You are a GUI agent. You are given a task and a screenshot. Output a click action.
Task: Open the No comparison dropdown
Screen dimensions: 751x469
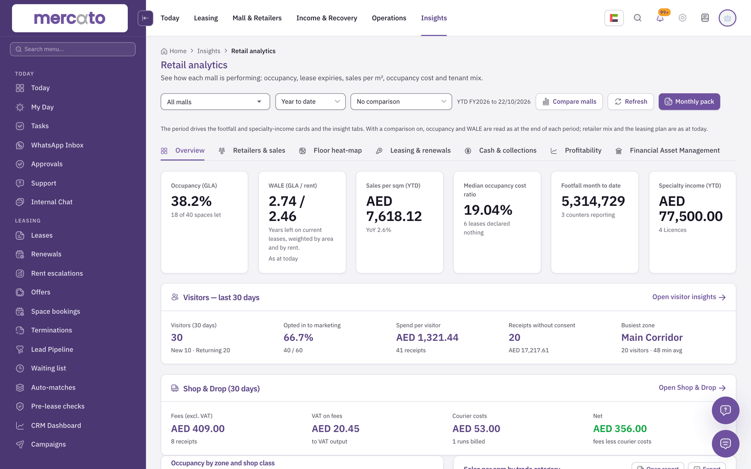401,102
